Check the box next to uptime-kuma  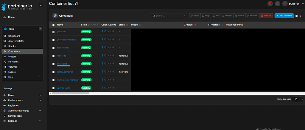[x=54, y=88]
